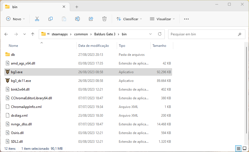
Task: Click the Share icon
Action: (x=91, y=19)
